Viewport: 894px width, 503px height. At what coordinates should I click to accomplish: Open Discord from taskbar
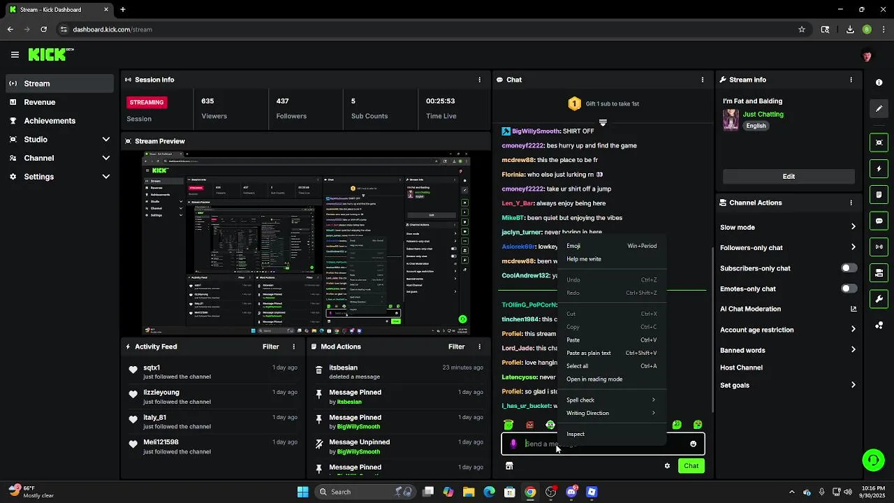tap(571, 492)
